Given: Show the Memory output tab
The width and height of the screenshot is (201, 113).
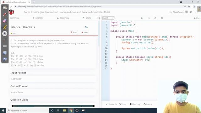Looking at the screenshot, I should click(x=135, y=105).
